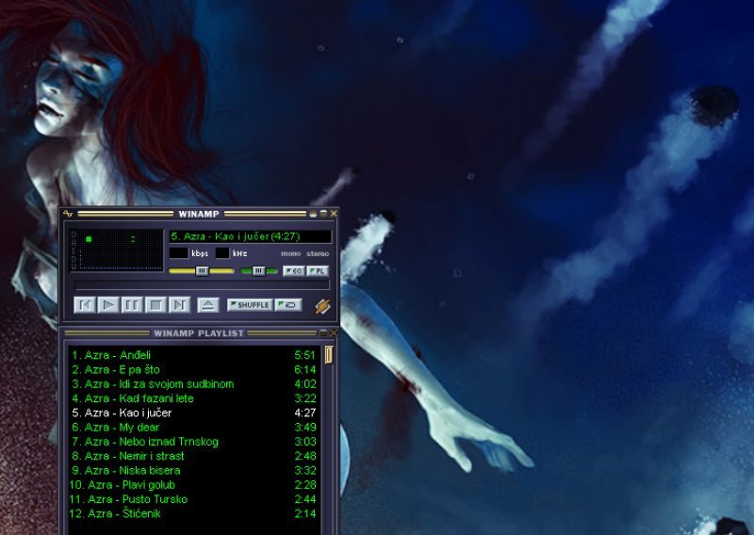Click the 'mono' indicator label
The height and width of the screenshot is (535, 754).
(290, 253)
